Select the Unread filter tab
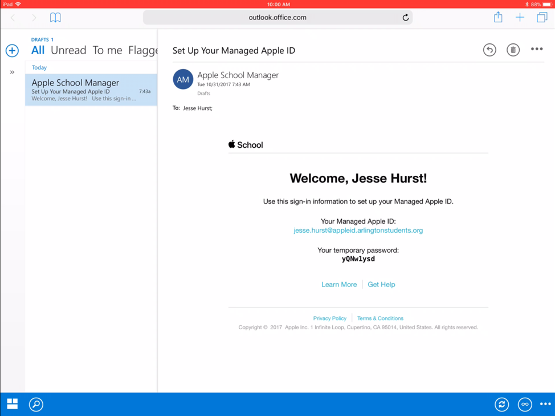The height and width of the screenshot is (416, 555). [68, 50]
